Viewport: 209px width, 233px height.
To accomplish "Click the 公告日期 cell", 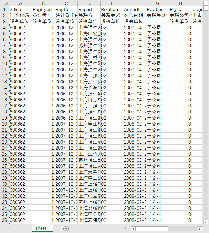I will (x=134, y=15).
